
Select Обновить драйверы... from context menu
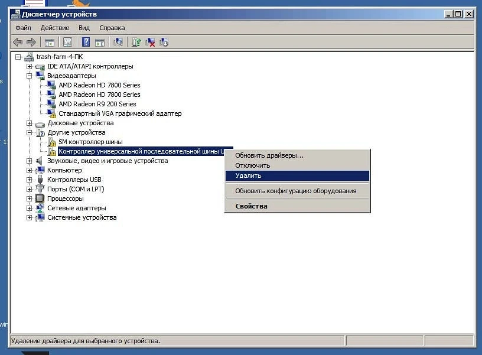coord(269,155)
